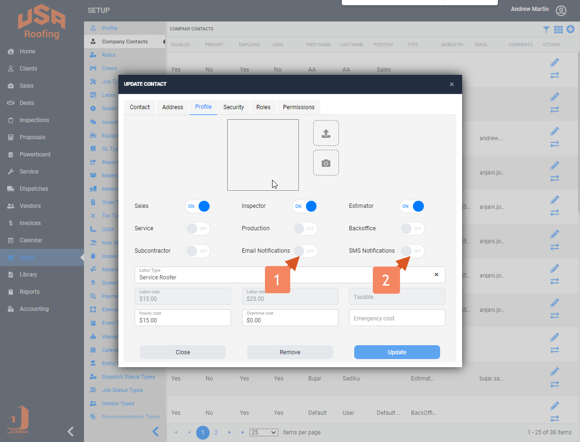Turn off the Sales toggle
The width and height of the screenshot is (580, 442).
tap(198, 206)
